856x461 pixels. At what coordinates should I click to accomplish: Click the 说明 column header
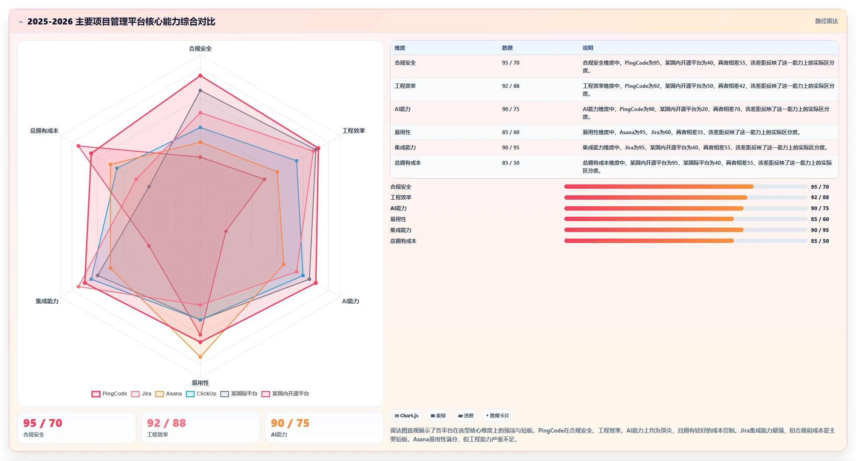[x=588, y=48]
